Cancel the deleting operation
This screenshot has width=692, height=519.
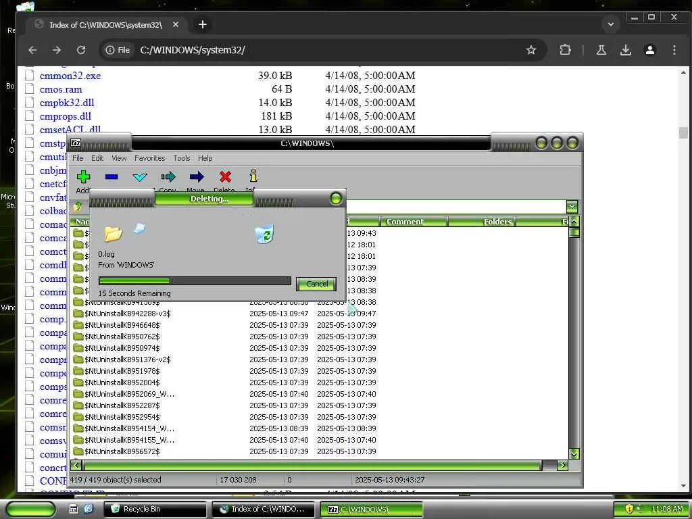pyautogui.click(x=316, y=284)
